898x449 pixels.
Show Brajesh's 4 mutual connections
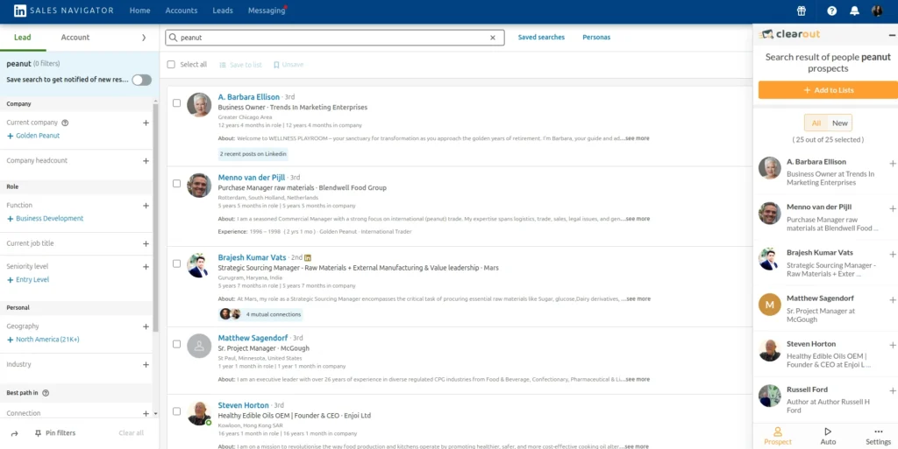click(260, 314)
